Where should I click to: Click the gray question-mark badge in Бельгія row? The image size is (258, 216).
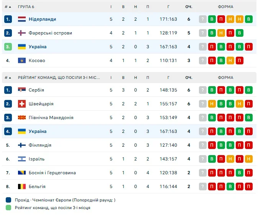pyautogui.click(x=203, y=187)
